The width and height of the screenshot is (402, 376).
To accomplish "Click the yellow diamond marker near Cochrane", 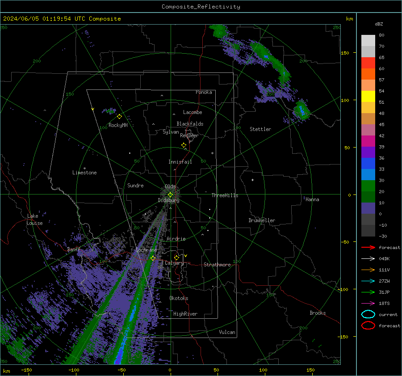I will click(153, 258).
